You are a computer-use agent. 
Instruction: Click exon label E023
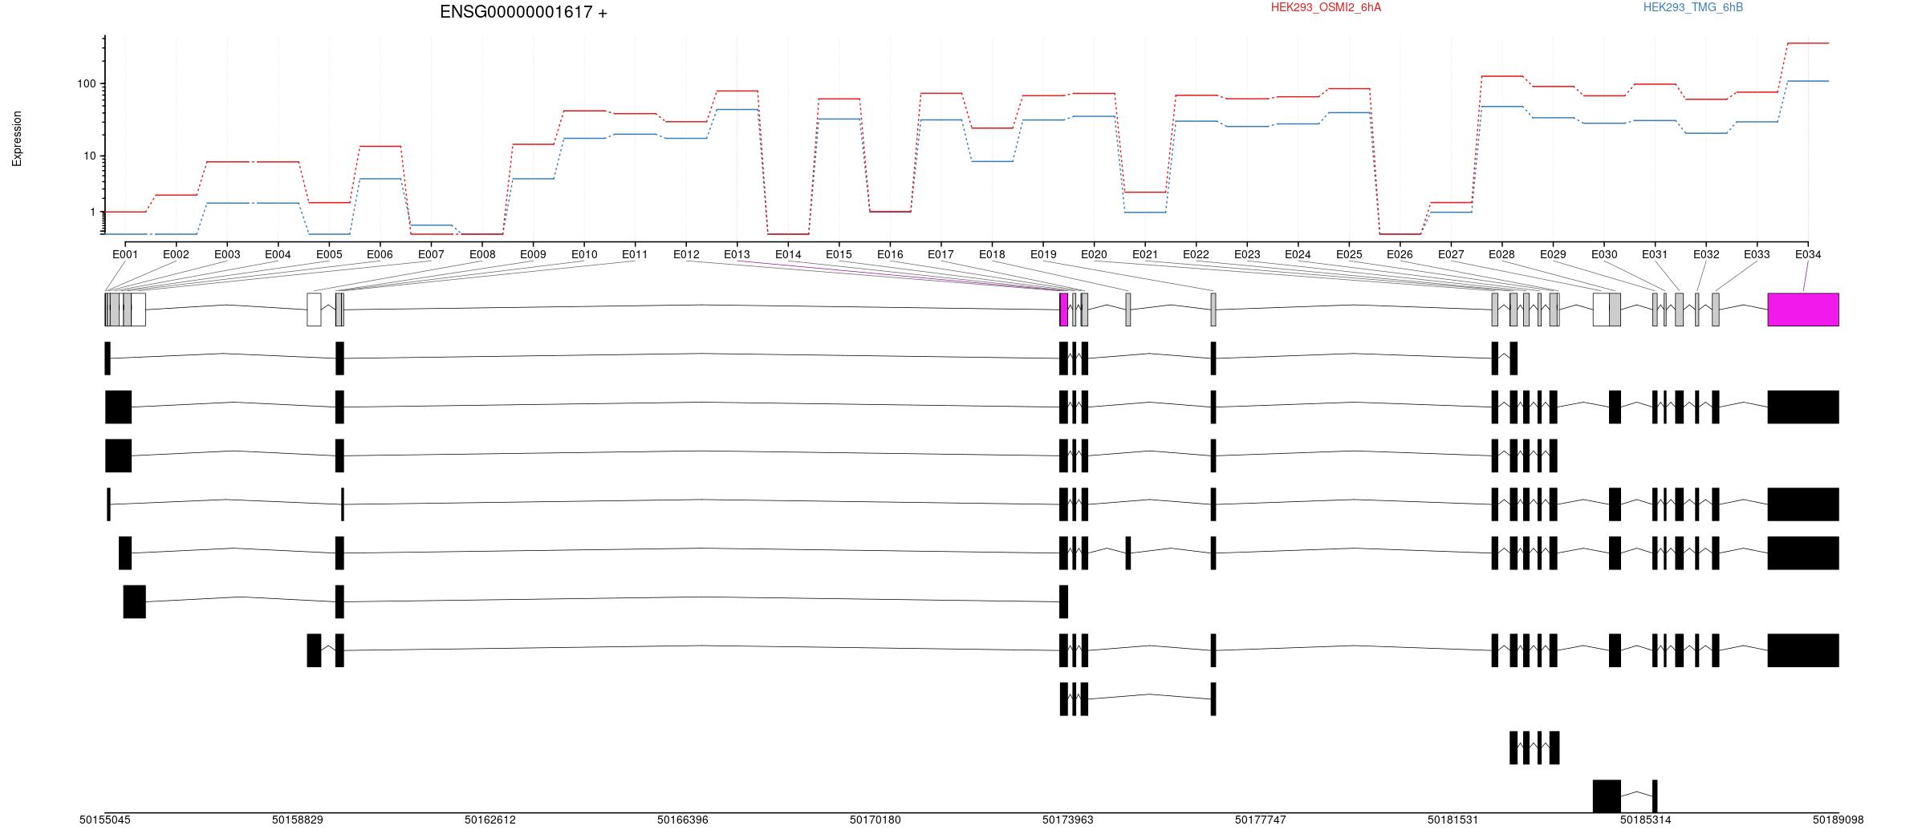pos(1247,254)
